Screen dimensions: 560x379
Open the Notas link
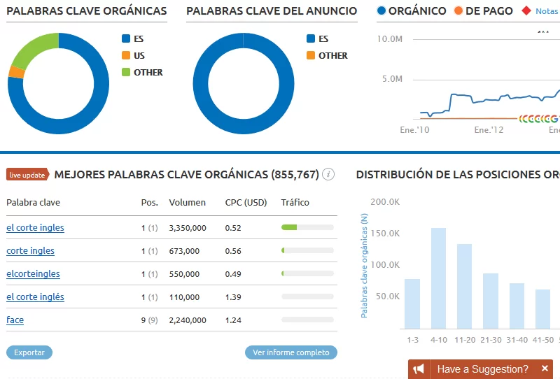click(x=547, y=11)
